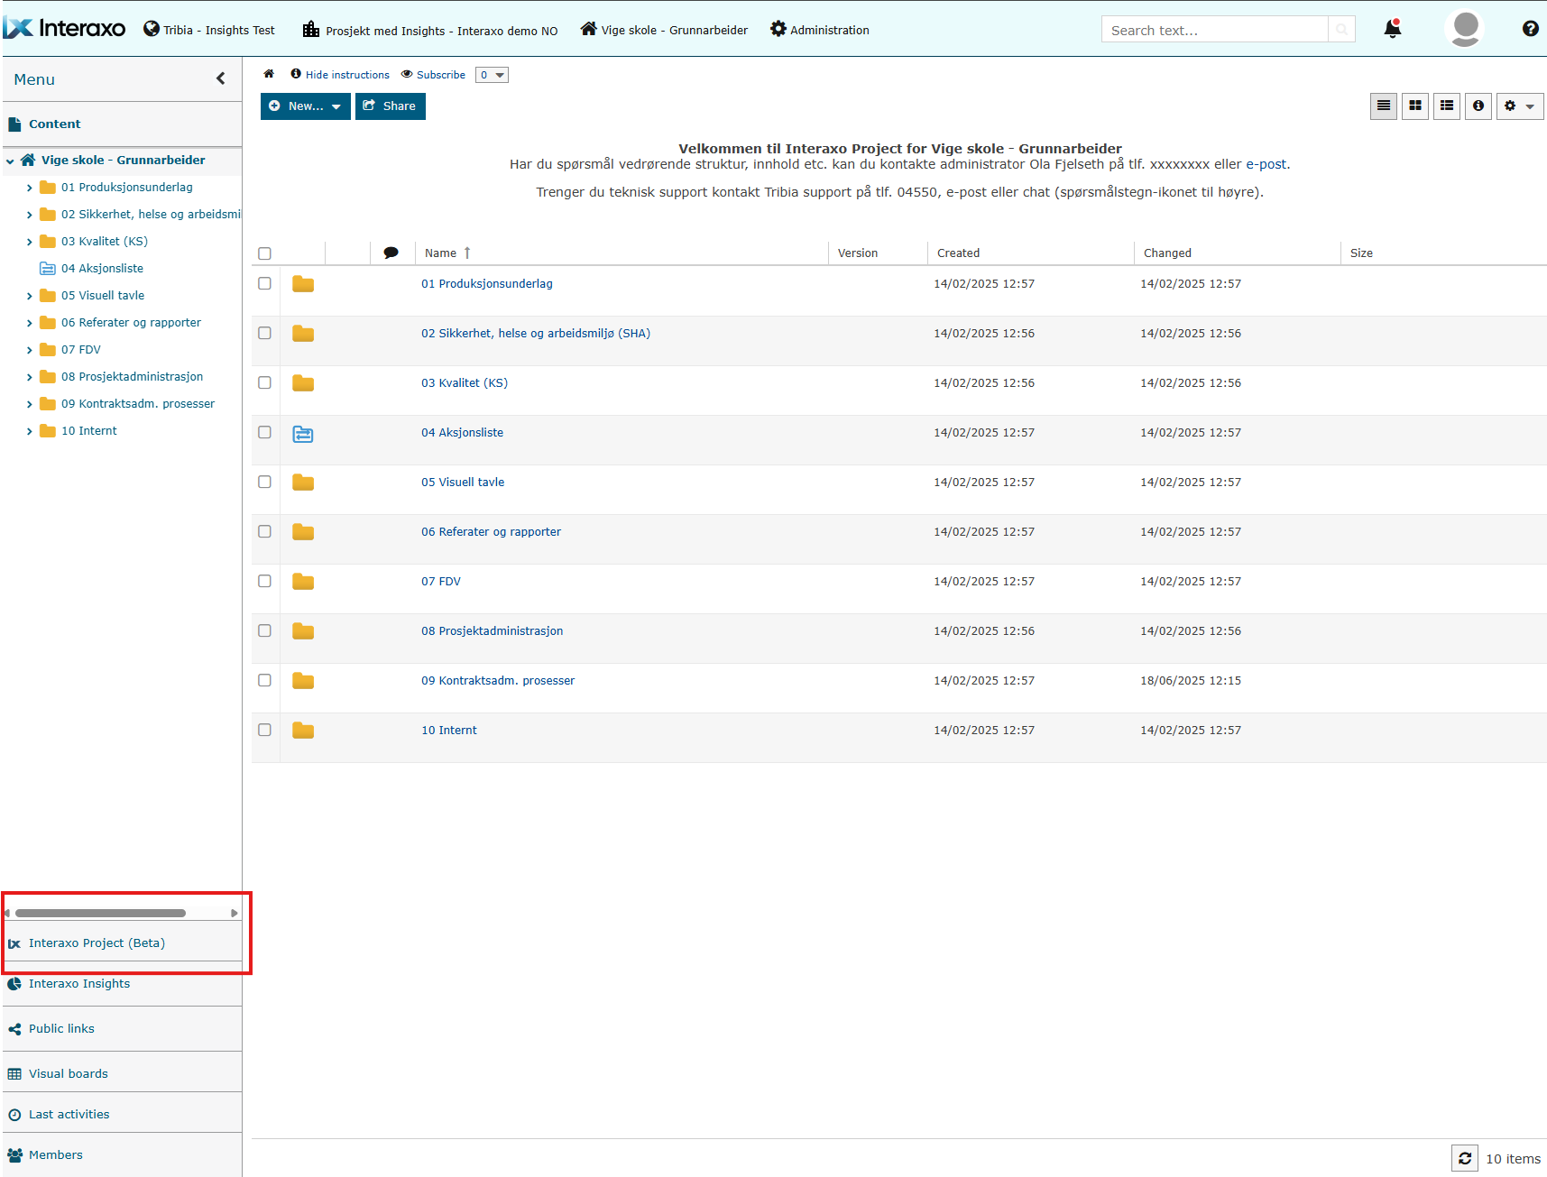
Task: Click the notifications bell icon
Action: click(x=1392, y=30)
